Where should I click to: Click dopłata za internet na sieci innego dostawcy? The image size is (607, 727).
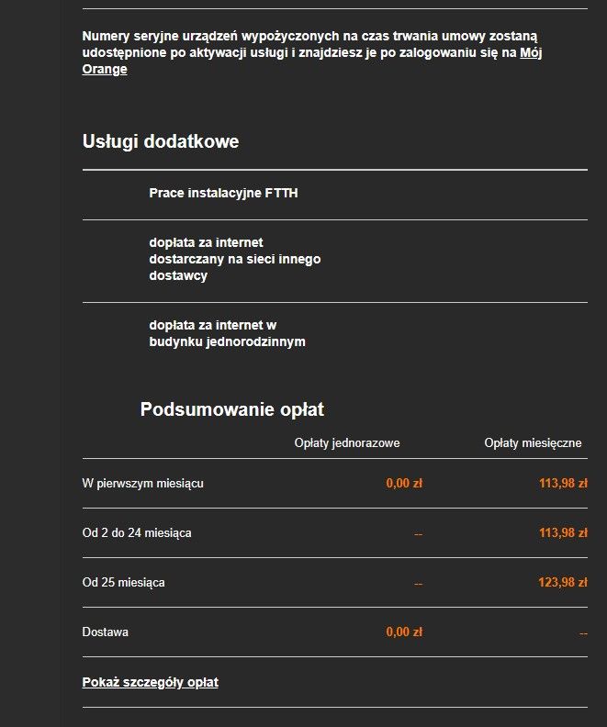pyautogui.click(x=234, y=260)
